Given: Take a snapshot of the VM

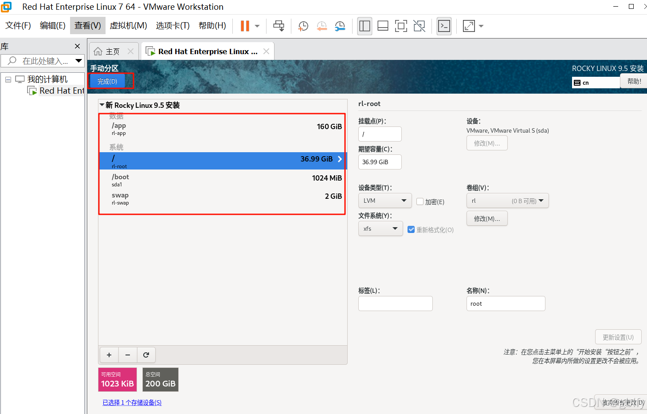Looking at the screenshot, I should click(303, 26).
